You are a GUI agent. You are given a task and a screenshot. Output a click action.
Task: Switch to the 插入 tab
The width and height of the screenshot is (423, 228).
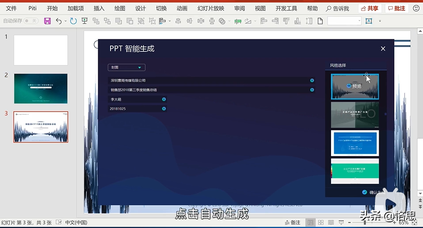99,8
